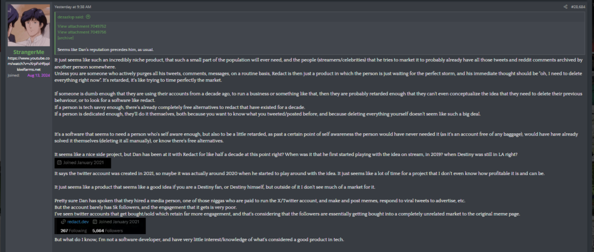
Task: Click the calendar icon in the first joined image
Action: pos(59,163)
